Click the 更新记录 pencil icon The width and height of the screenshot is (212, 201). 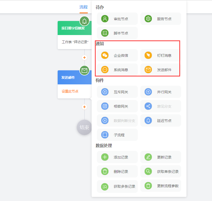pos(148,157)
